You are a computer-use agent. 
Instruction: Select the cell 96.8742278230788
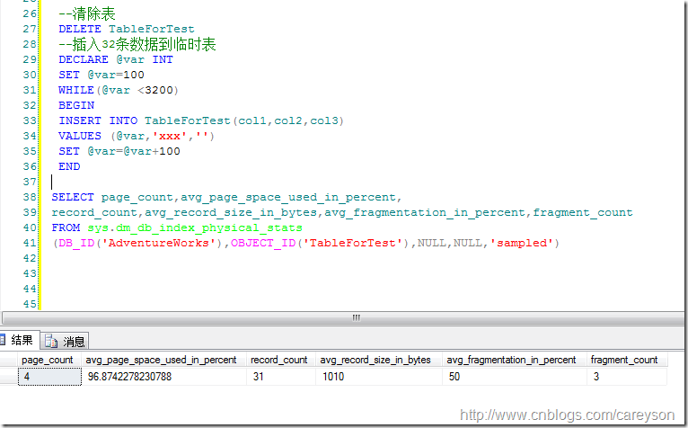click(163, 377)
